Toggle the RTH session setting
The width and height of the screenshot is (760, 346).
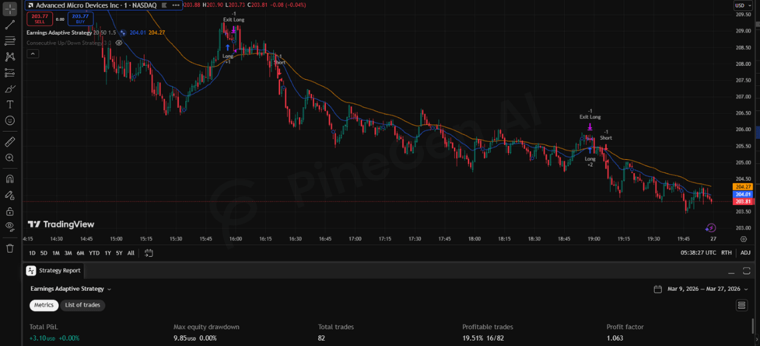click(727, 253)
